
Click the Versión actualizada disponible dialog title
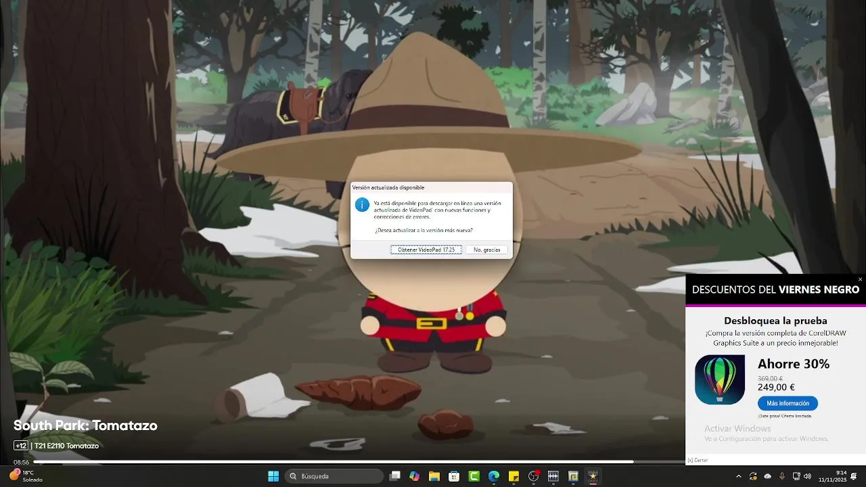click(388, 187)
